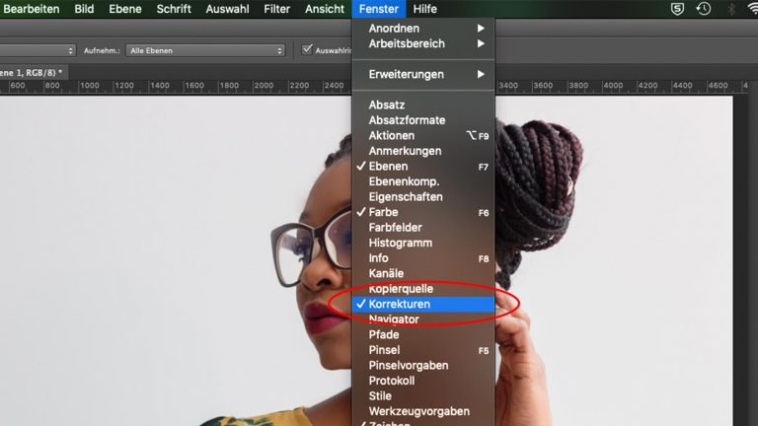
Task: Open the dropdown left of Aufnehm.
Action: point(38,50)
